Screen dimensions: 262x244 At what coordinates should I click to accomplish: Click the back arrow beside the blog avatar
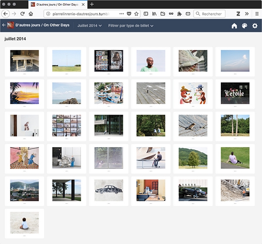pyautogui.click(x=4, y=25)
